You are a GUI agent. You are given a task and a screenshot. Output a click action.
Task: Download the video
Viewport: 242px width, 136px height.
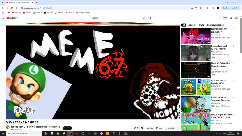click(169, 128)
